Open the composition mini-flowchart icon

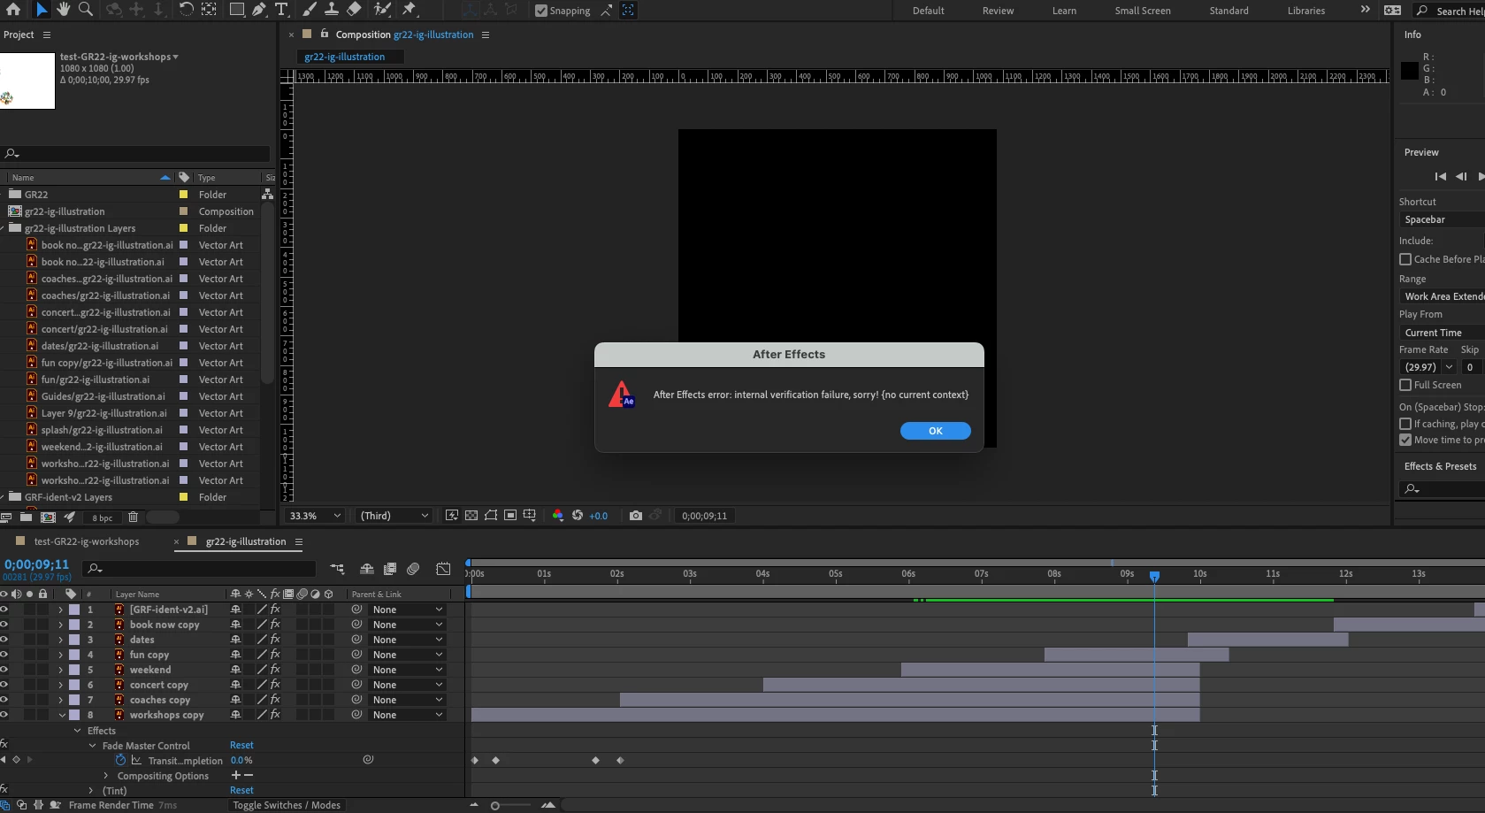click(337, 569)
